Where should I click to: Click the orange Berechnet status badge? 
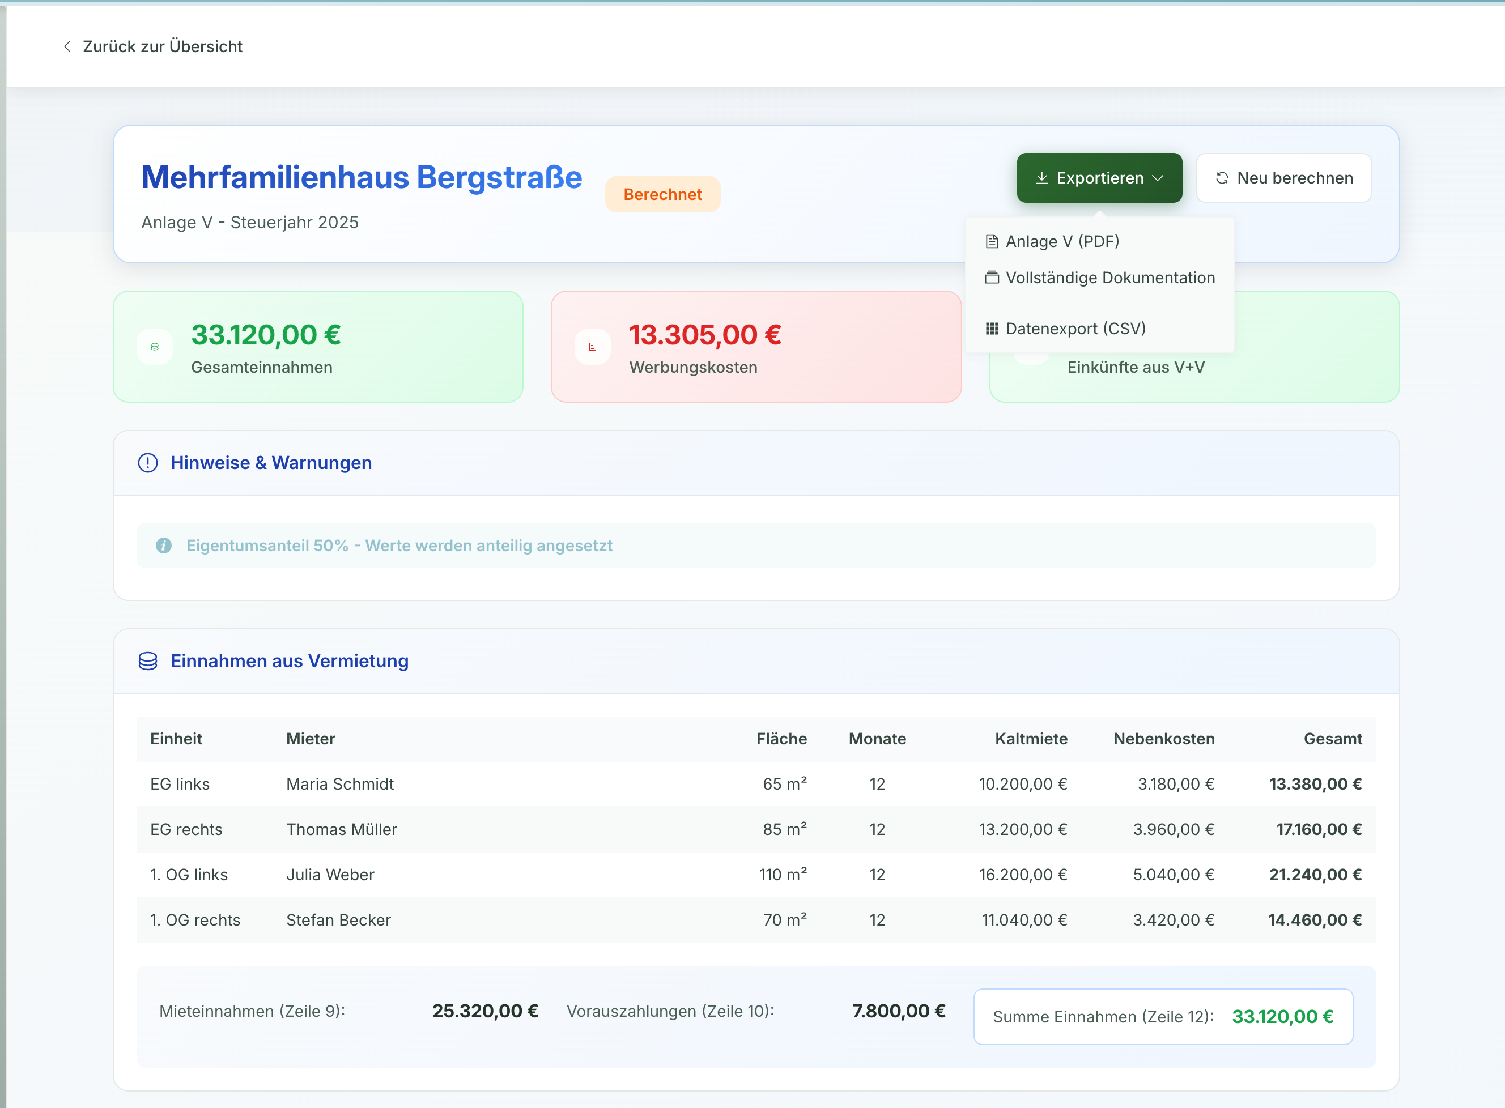click(x=662, y=194)
